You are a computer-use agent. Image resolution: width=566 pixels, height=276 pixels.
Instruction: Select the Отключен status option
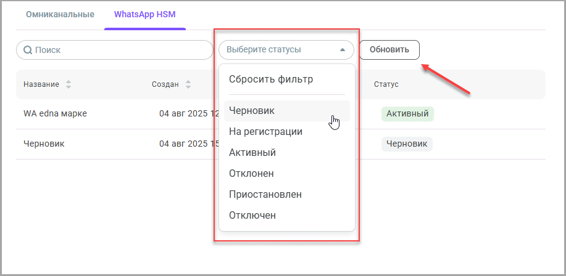pyautogui.click(x=287, y=216)
